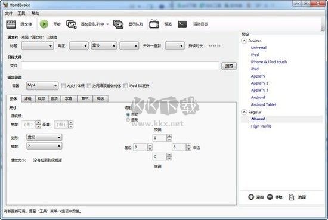
Task: Switch to the Advanced tab
Action: pyautogui.click(x=100, y=99)
